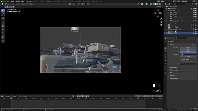Click the timeline playhead frame marker

(11, 98)
